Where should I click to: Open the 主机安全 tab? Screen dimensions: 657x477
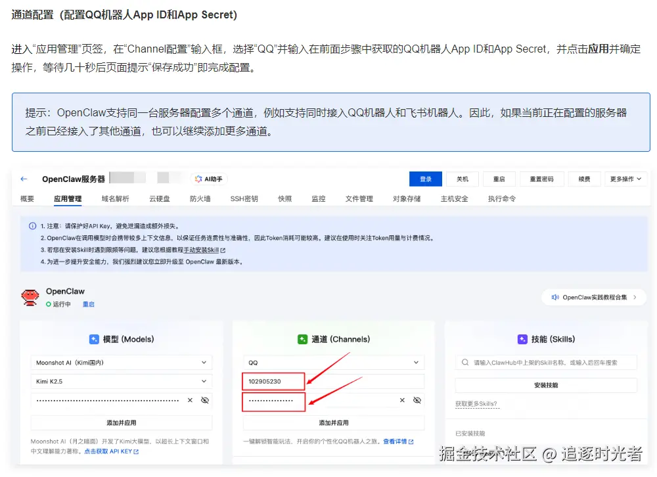(454, 198)
